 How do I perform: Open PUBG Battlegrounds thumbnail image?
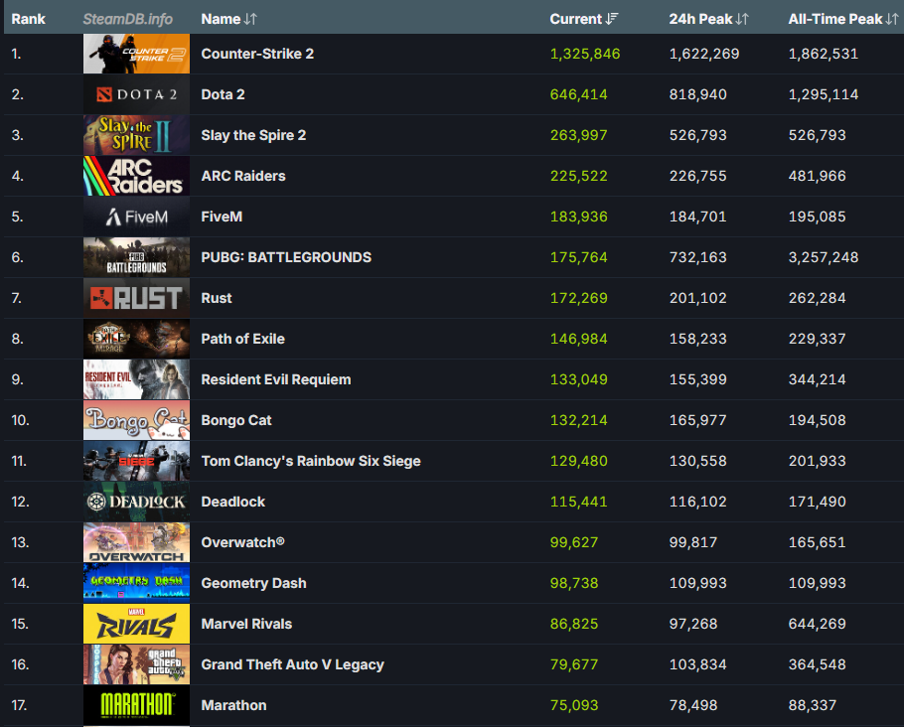[x=136, y=257]
